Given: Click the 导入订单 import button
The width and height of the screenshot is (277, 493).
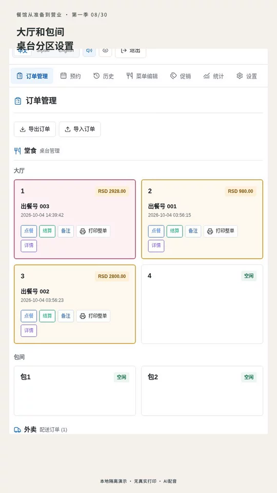Looking at the screenshot, I should (80, 129).
